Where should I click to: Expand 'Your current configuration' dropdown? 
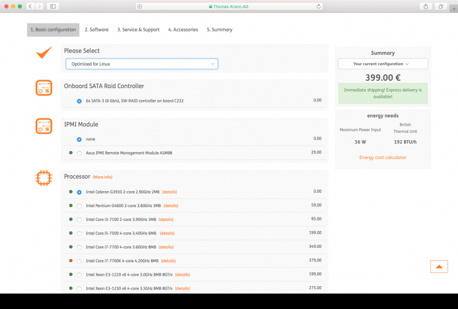tap(382, 64)
